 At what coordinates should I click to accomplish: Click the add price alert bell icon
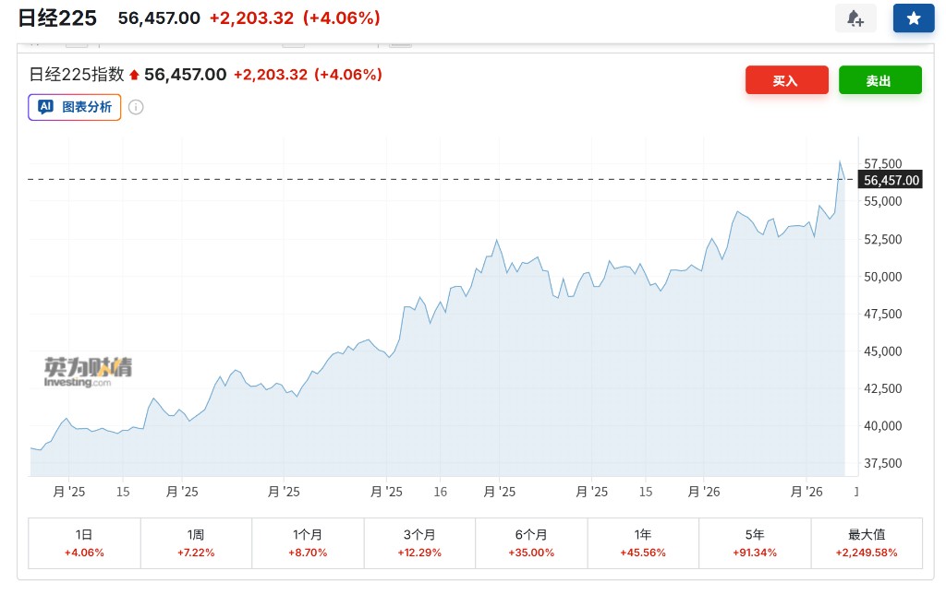point(855,18)
